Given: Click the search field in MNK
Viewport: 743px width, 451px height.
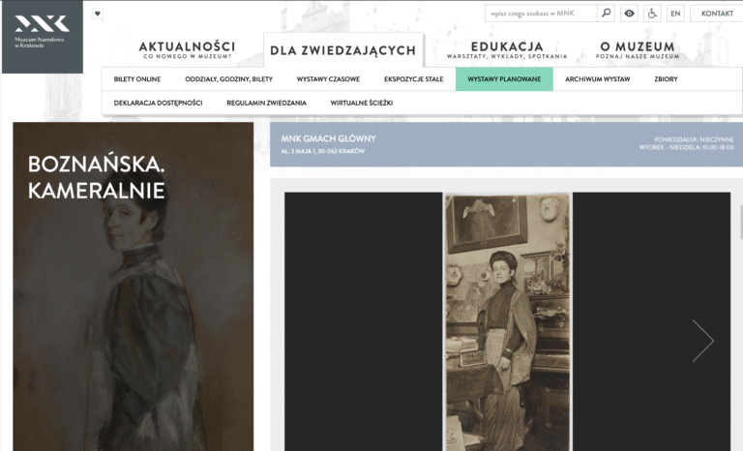Looking at the screenshot, I should 541,14.
